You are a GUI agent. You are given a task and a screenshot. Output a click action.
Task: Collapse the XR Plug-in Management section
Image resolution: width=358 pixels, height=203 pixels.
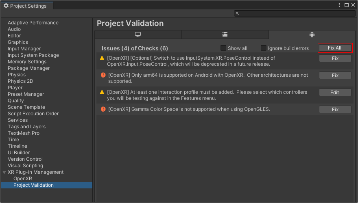click(4, 172)
